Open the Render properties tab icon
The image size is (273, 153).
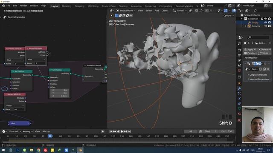click(x=239, y=50)
